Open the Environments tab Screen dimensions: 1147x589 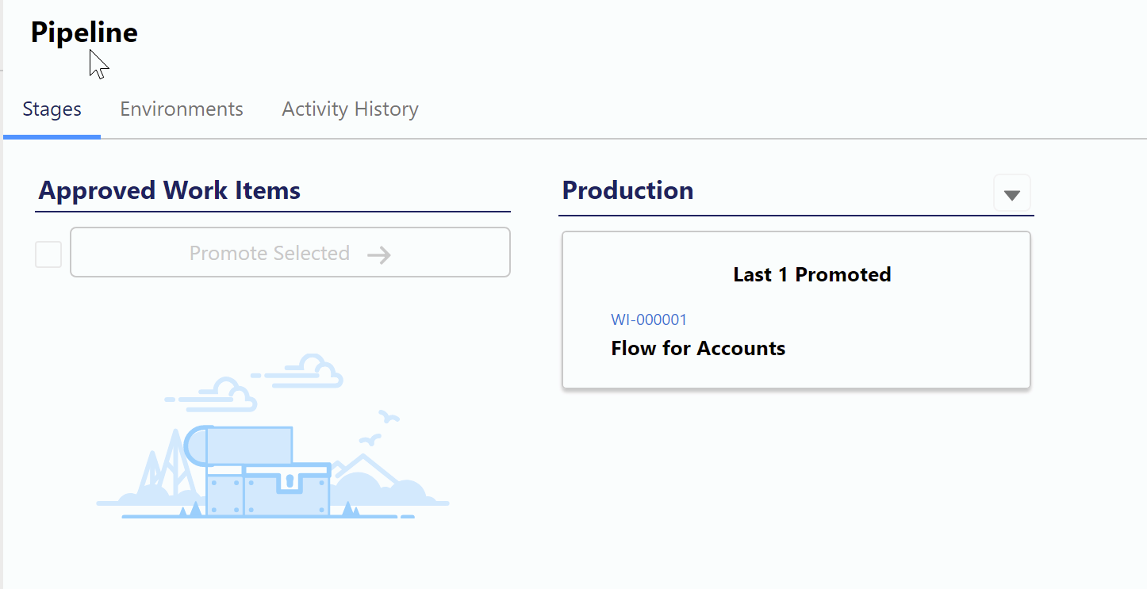tap(182, 109)
